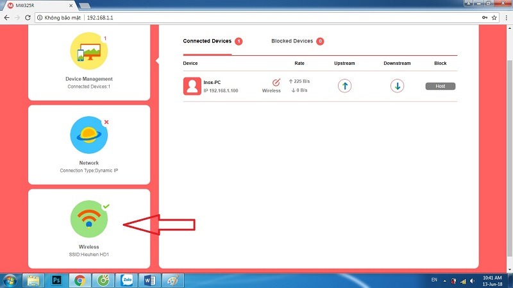The image size is (513, 288).
Task: Open Windows Start menu
Action: 10,281
